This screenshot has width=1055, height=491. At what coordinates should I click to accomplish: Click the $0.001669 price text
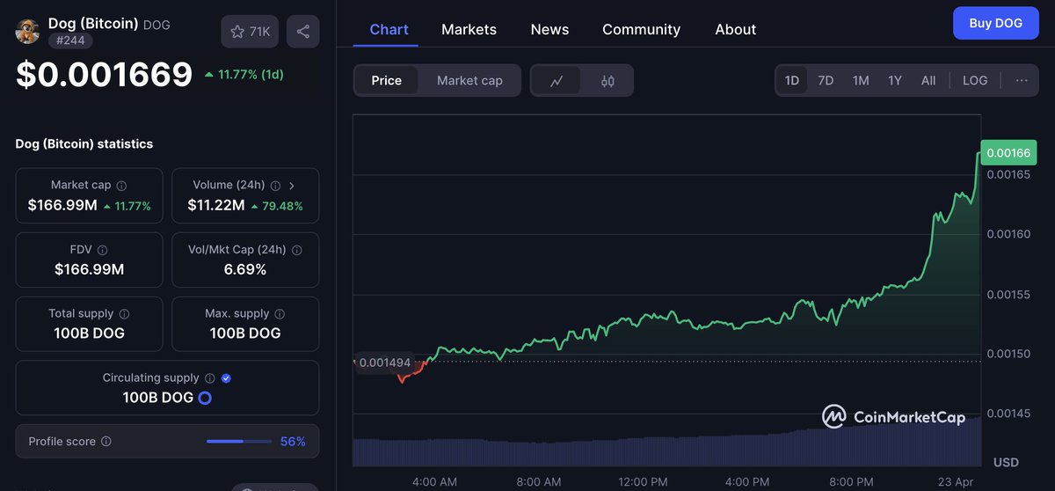(x=105, y=75)
